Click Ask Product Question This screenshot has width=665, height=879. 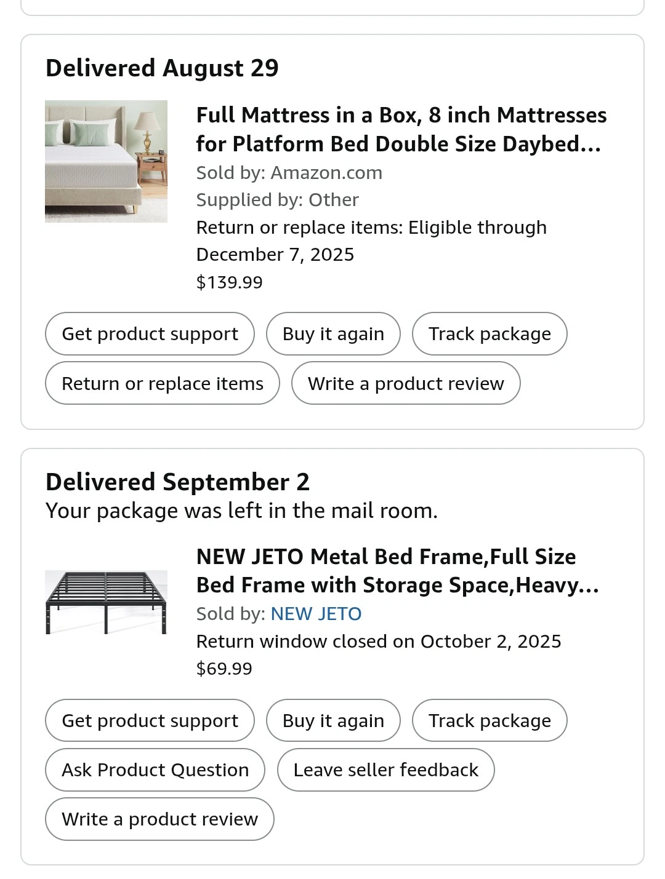(155, 770)
